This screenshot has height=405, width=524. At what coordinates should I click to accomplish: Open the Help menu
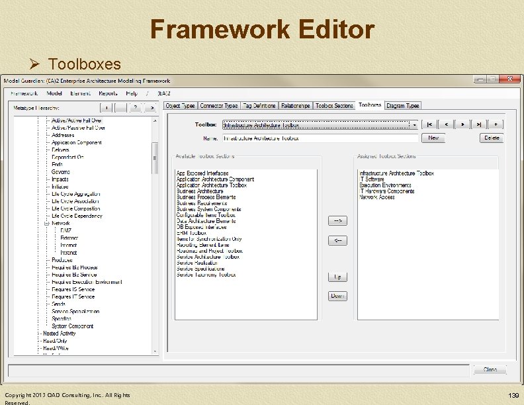click(x=132, y=93)
